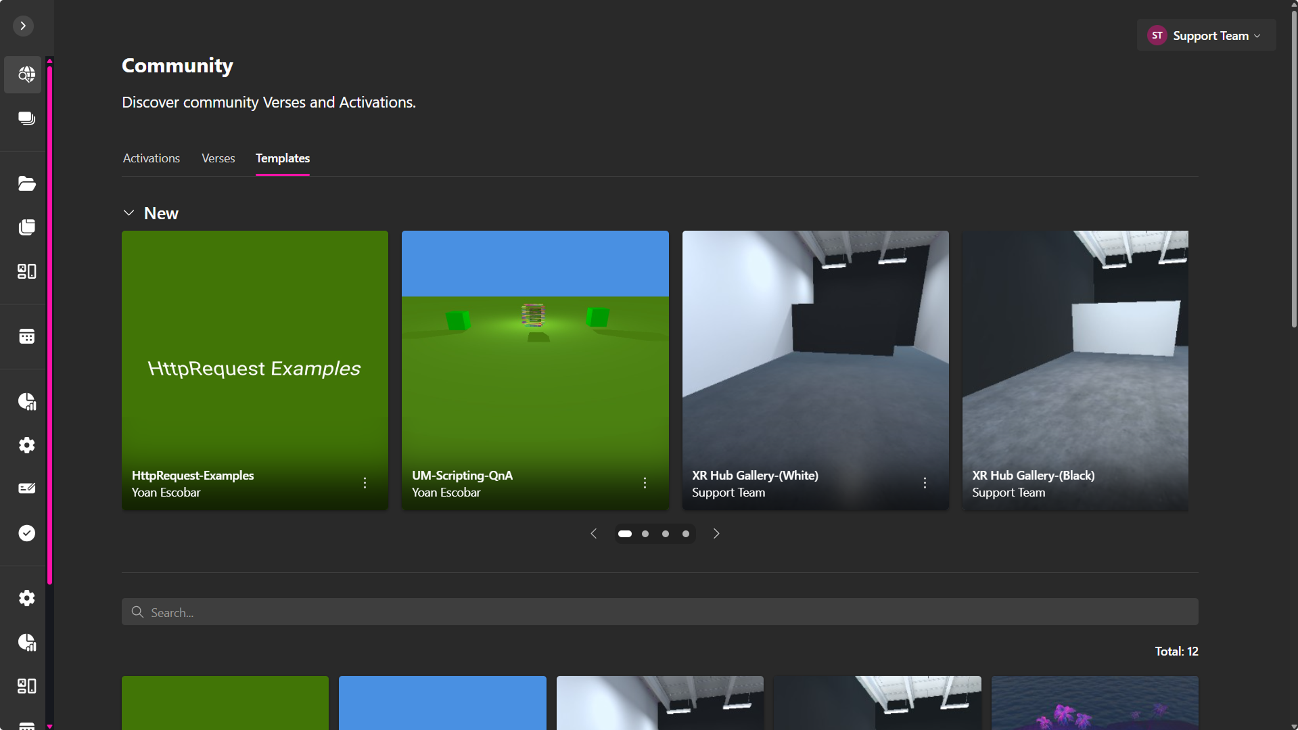The height and width of the screenshot is (730, 1298).
Task: Open the Community globe search icon in sidebar
Action: pyautogui.click(x=26, y=74)
